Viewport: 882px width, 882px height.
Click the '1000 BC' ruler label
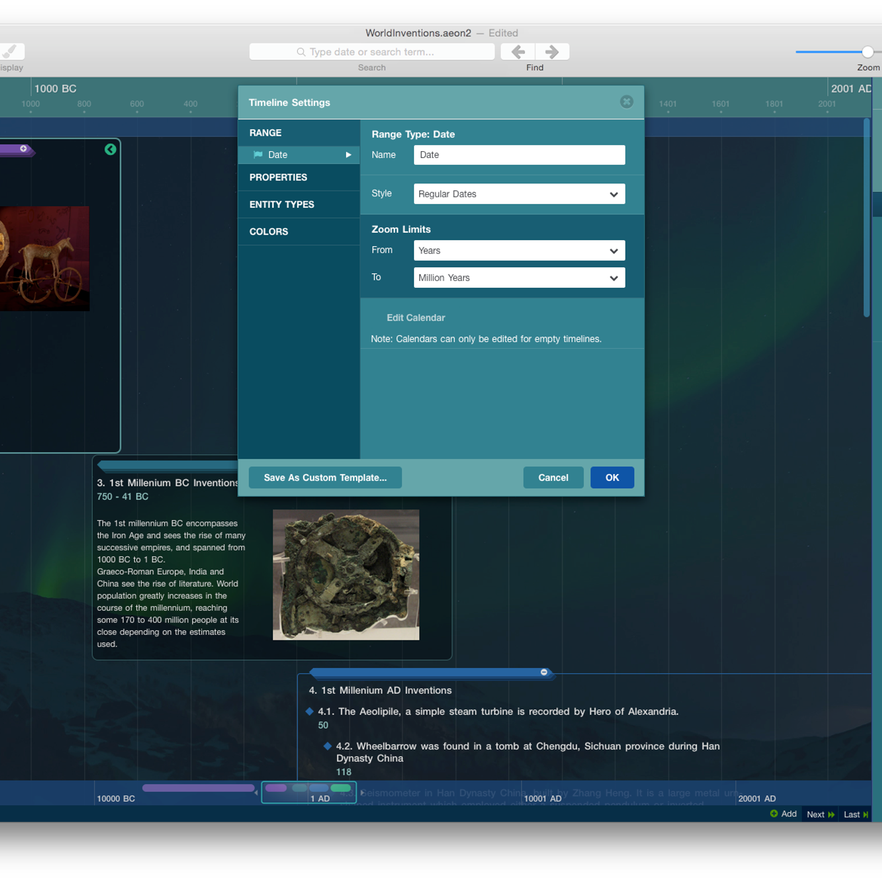click(x=55, y=89)
